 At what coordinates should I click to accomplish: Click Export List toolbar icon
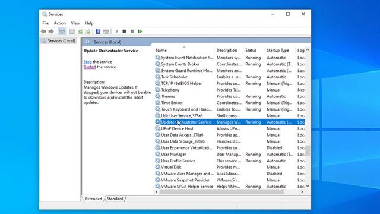[x=88, y=32]
